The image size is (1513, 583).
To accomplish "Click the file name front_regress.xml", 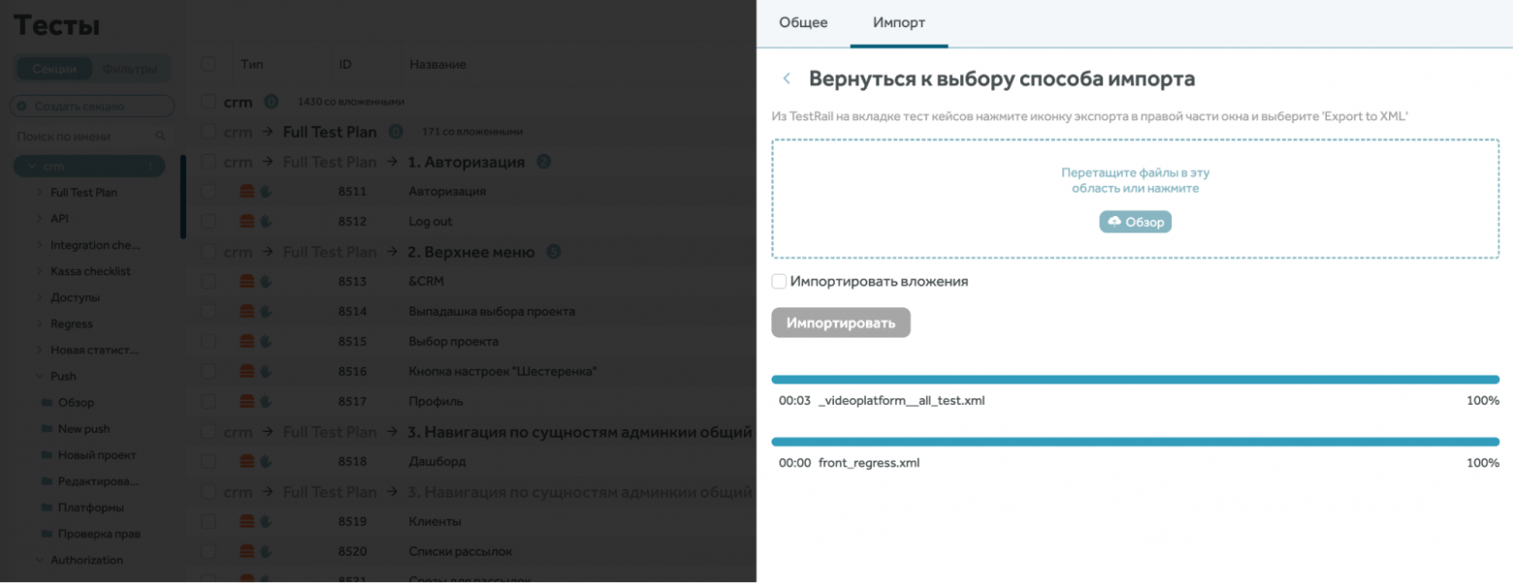I will click(869, 463).
